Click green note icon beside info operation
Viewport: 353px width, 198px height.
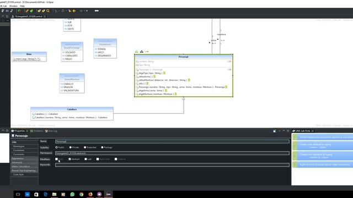[147, 84]
